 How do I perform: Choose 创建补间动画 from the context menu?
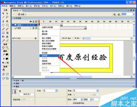coord(49,27)
